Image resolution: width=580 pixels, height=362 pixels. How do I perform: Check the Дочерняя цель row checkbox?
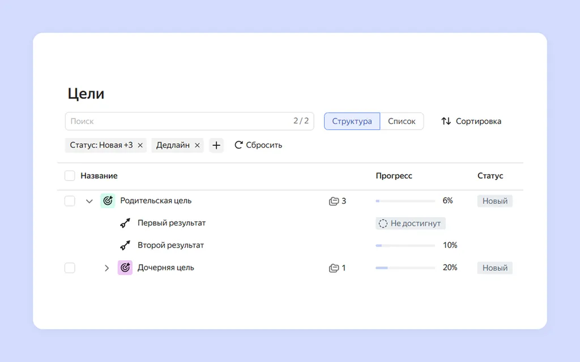point(70,268)
